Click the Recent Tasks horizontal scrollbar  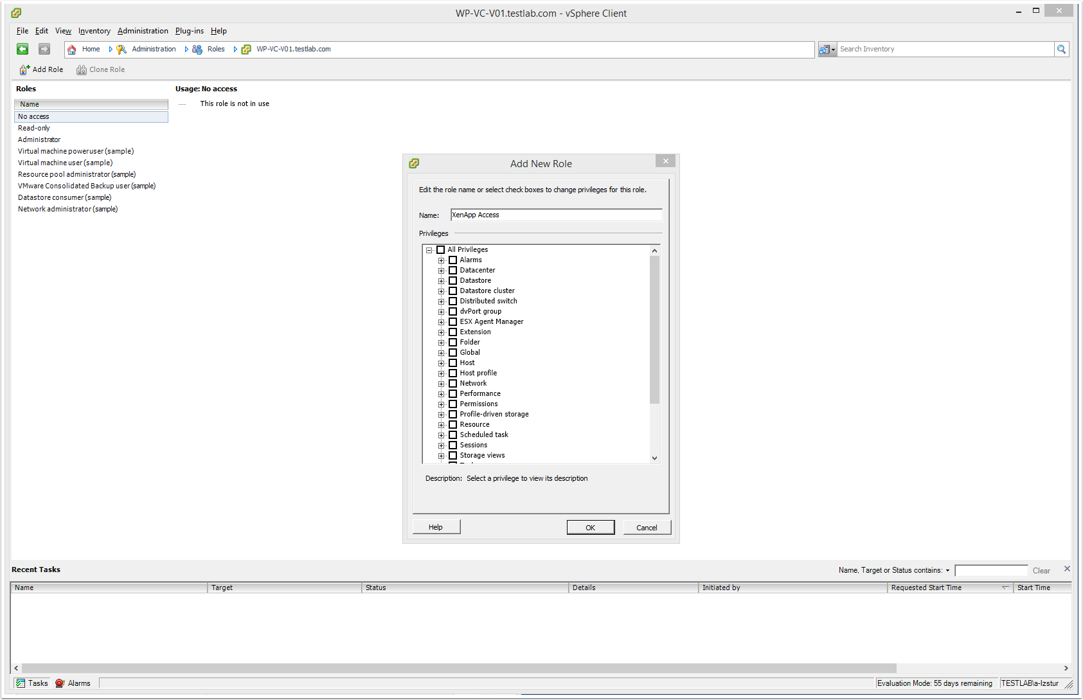(459, 669)
